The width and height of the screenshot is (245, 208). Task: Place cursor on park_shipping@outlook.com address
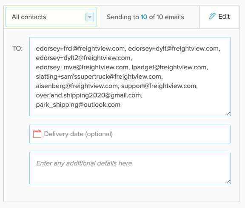click(78, 105)
